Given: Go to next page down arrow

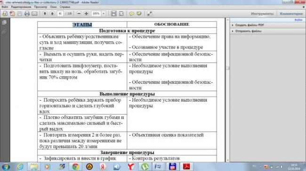Looking at the screenshot, I should coord(52,14).
